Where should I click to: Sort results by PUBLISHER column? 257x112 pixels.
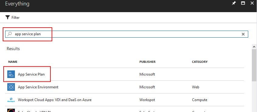(148, 62)
